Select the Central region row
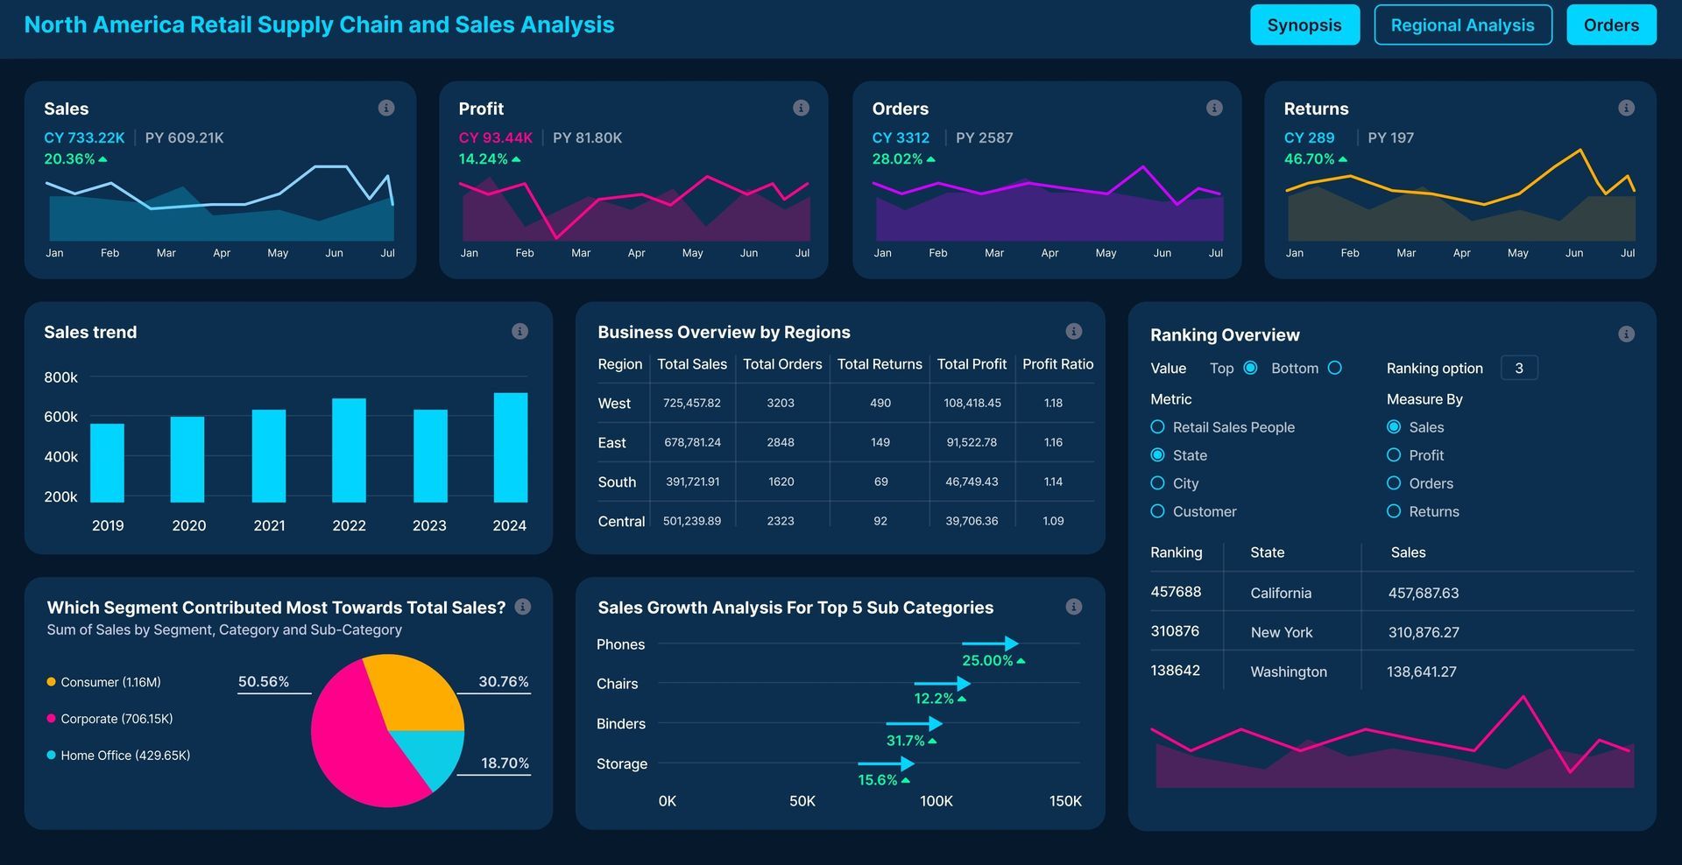The height and width of the screenshot is (865, 1682). click(845, 521)
